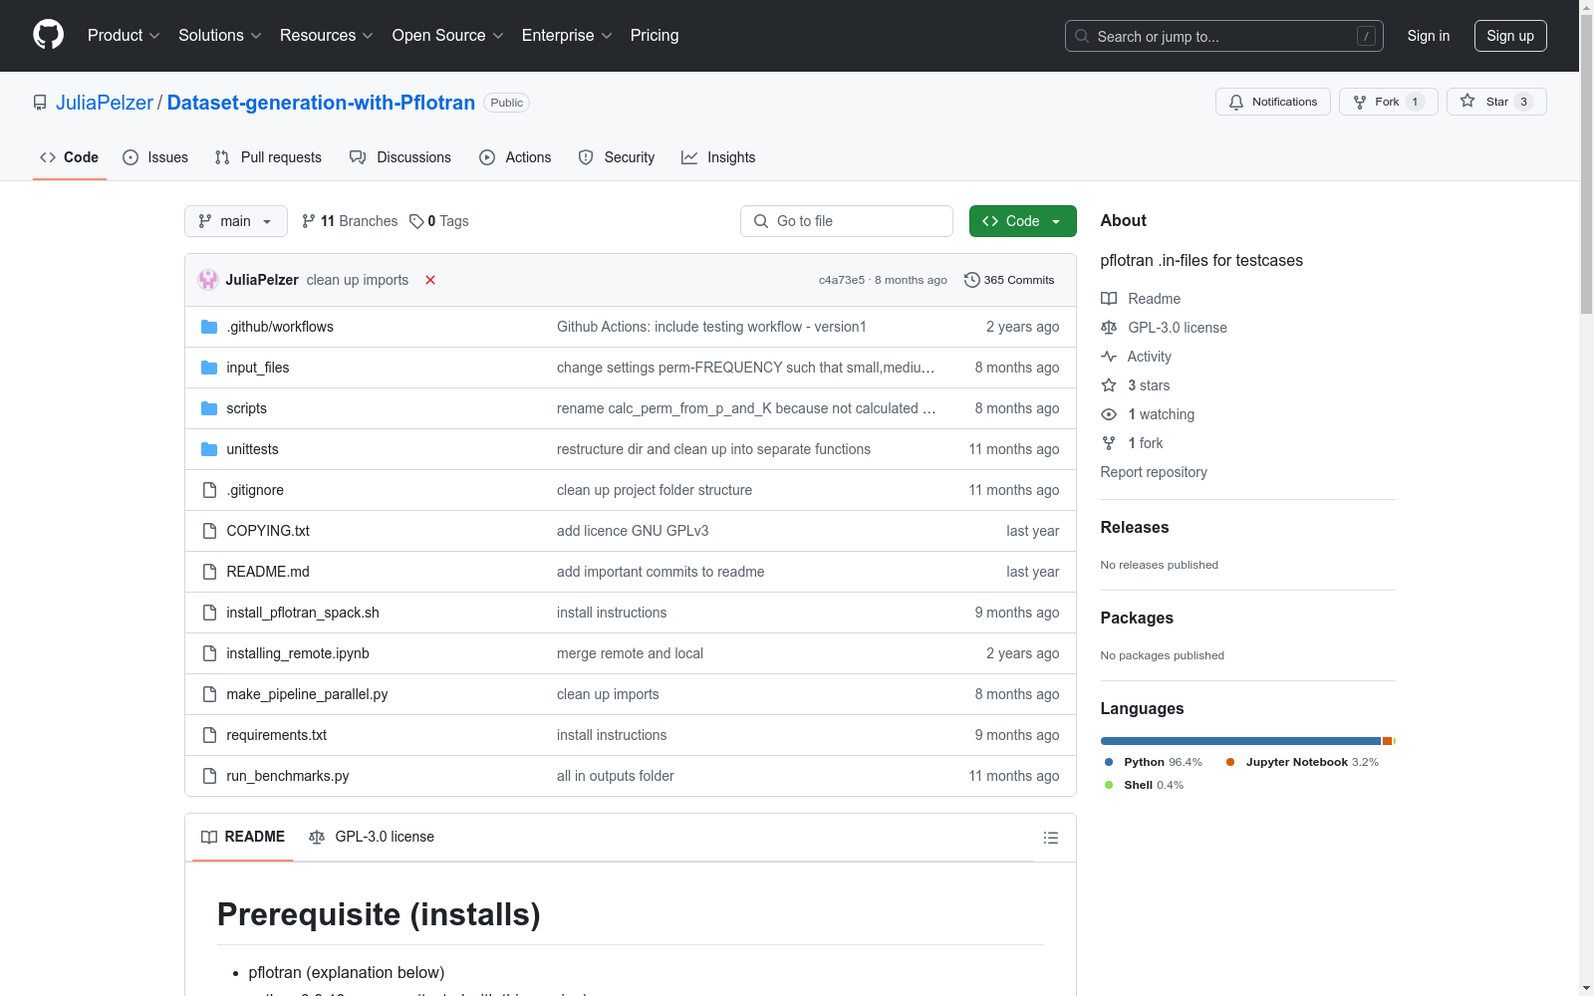
Task: Click the notifications bell icon
Action: coord(1236,102)
